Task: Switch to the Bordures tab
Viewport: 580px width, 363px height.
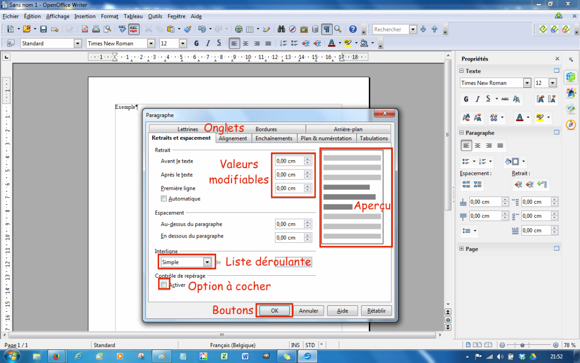Action: 266,129
